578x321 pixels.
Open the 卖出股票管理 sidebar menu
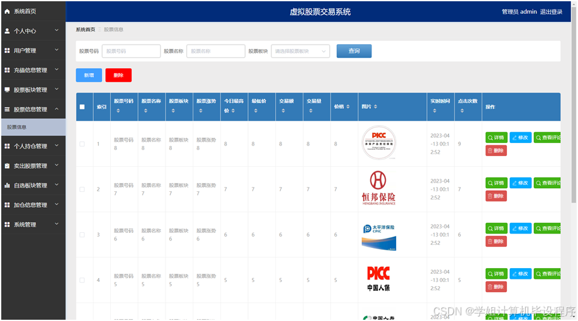pos(33,166)
